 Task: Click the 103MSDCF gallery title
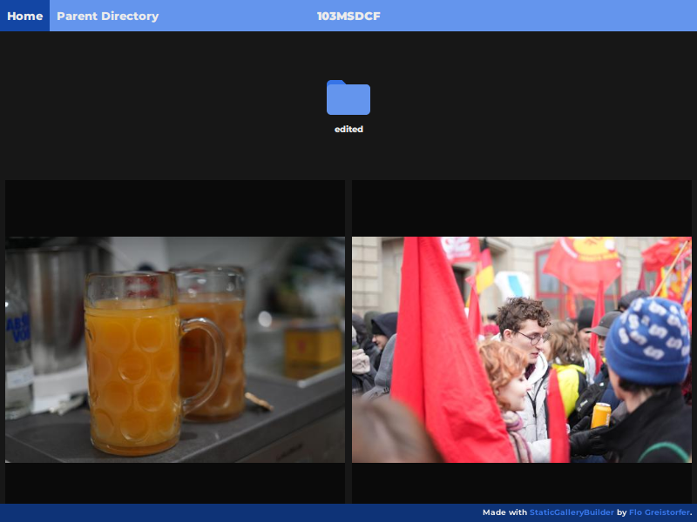[348, 15]
